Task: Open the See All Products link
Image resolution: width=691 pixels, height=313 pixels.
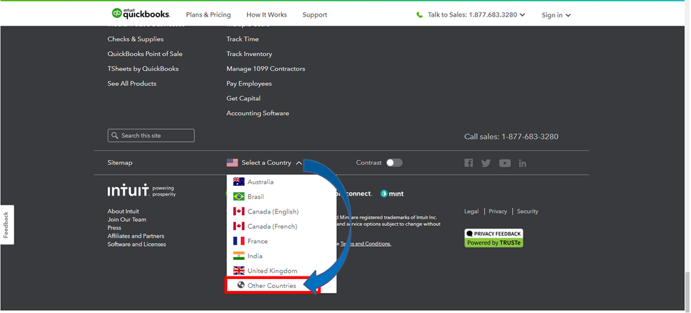Action: coord(132,84)
